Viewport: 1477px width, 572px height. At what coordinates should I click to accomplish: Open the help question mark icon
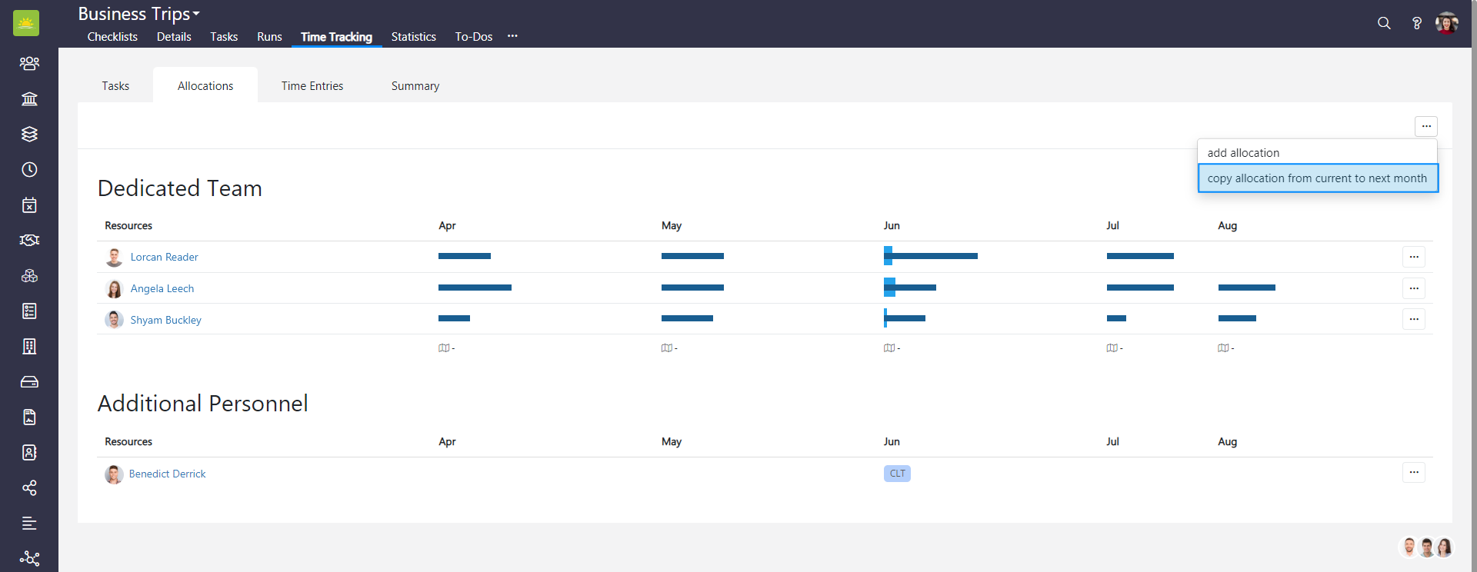pos(1416,23)
